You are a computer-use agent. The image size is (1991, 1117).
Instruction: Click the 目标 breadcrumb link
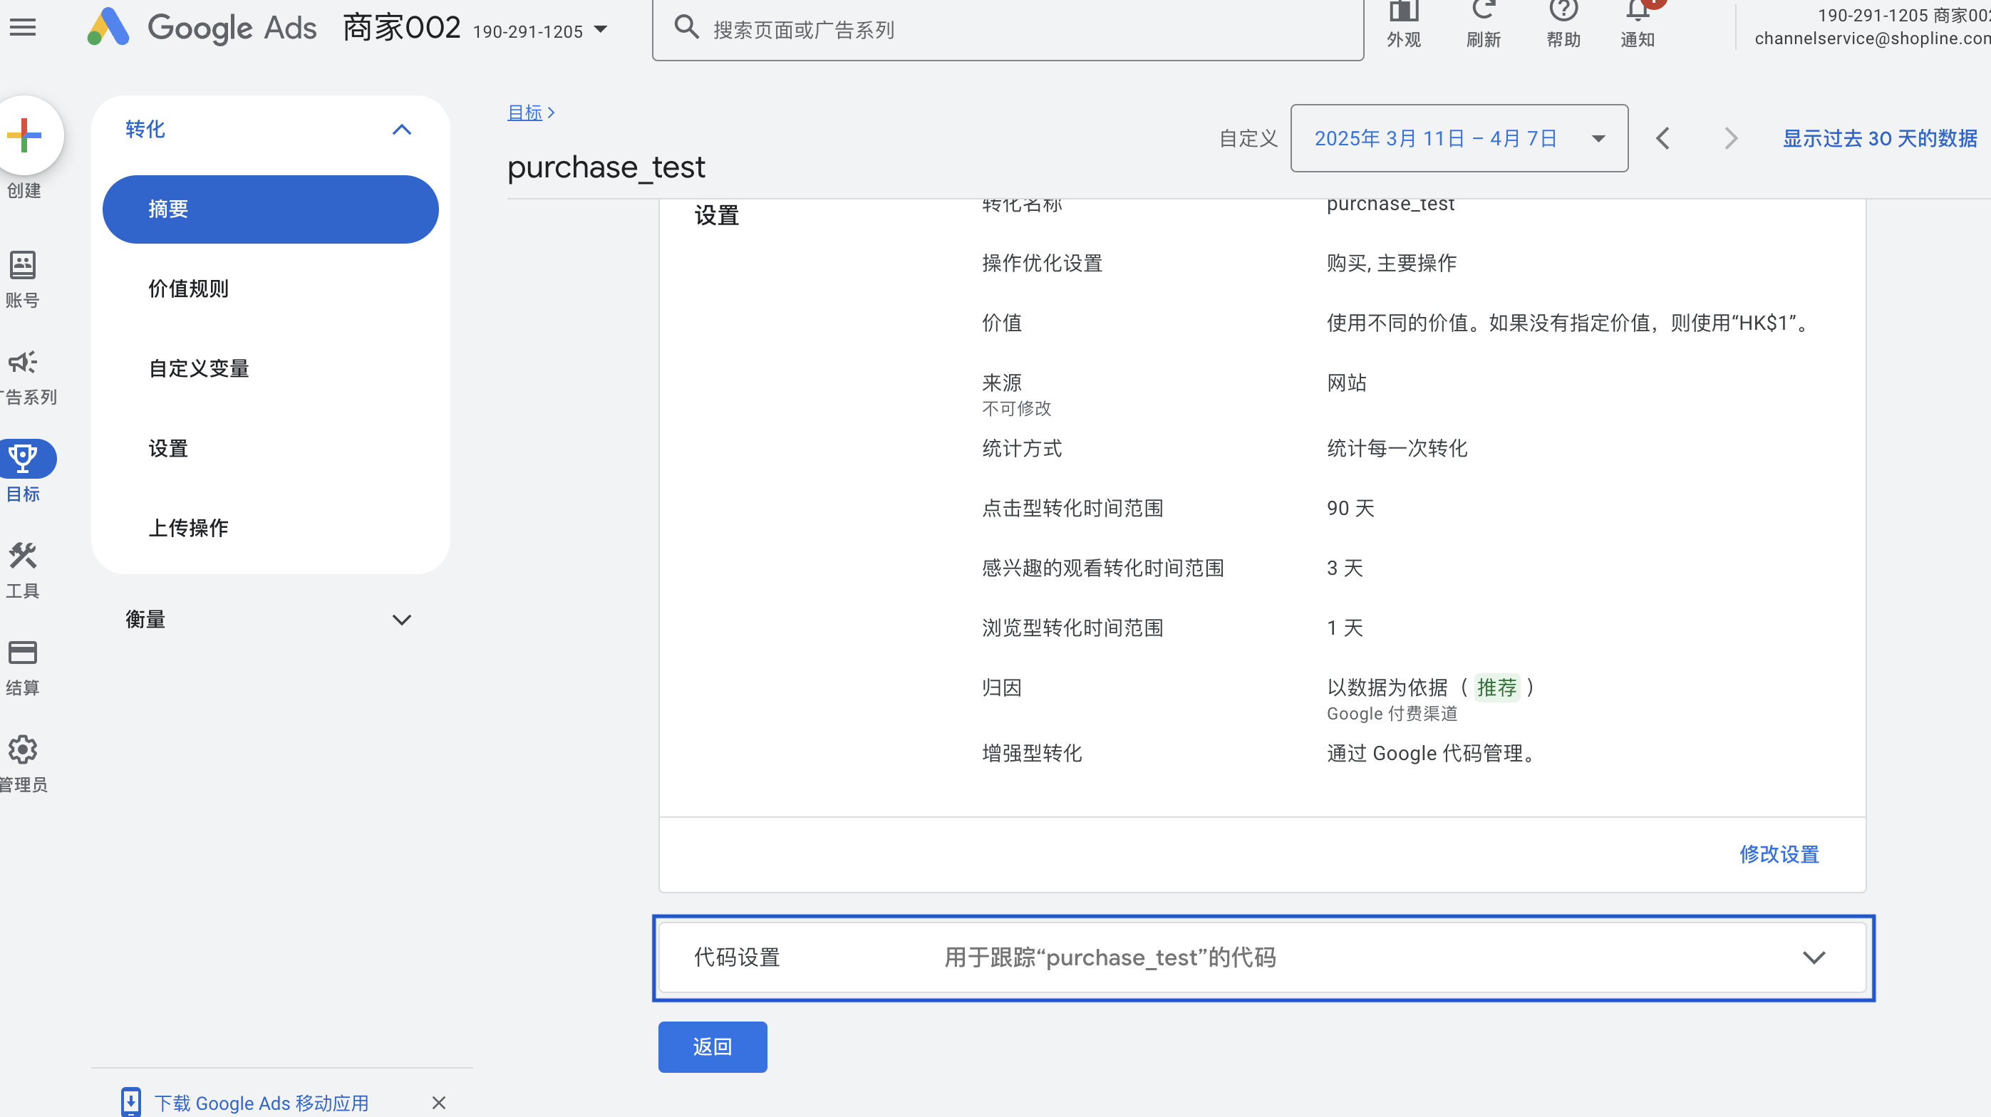pos(524,113)
